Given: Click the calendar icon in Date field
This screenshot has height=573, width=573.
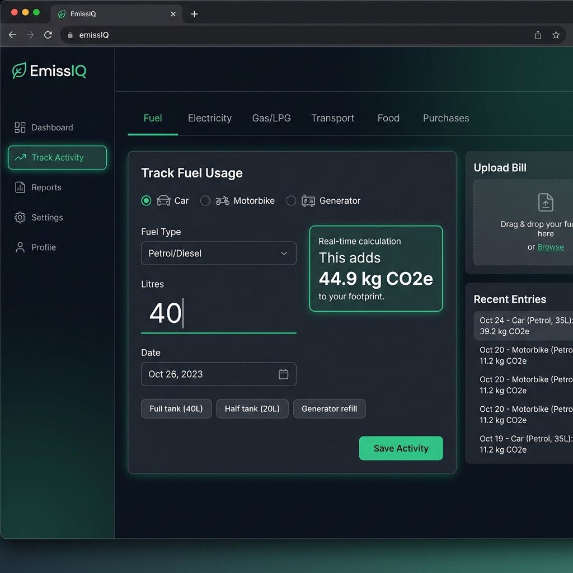Looking at the screenshot, I should point(283,374).
